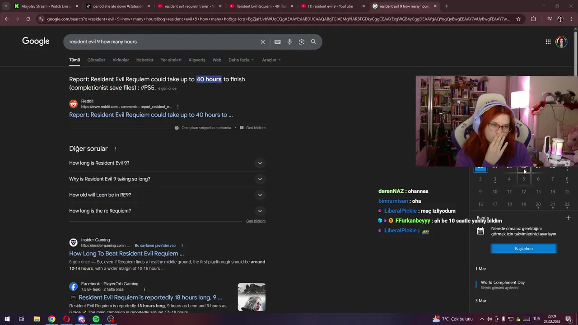
Task: Go to the Google logo homepage
Action: pos(36,41)
